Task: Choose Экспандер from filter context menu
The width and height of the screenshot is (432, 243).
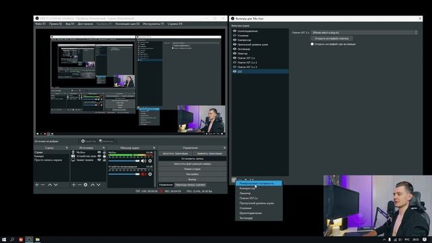Action: [x=259, y=218]
